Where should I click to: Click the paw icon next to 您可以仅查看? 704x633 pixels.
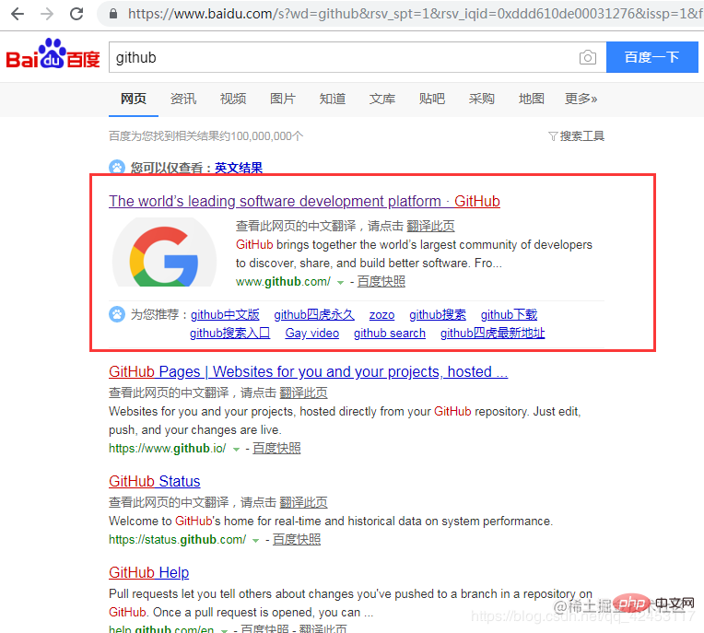pos(117,168)
